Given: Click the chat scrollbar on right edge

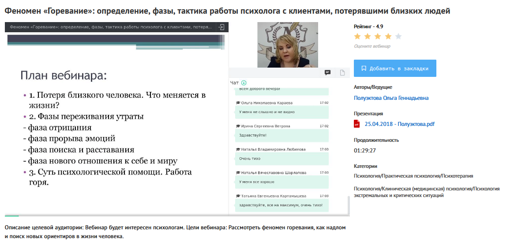Looking at the screenshot, I should coord(348,203).
